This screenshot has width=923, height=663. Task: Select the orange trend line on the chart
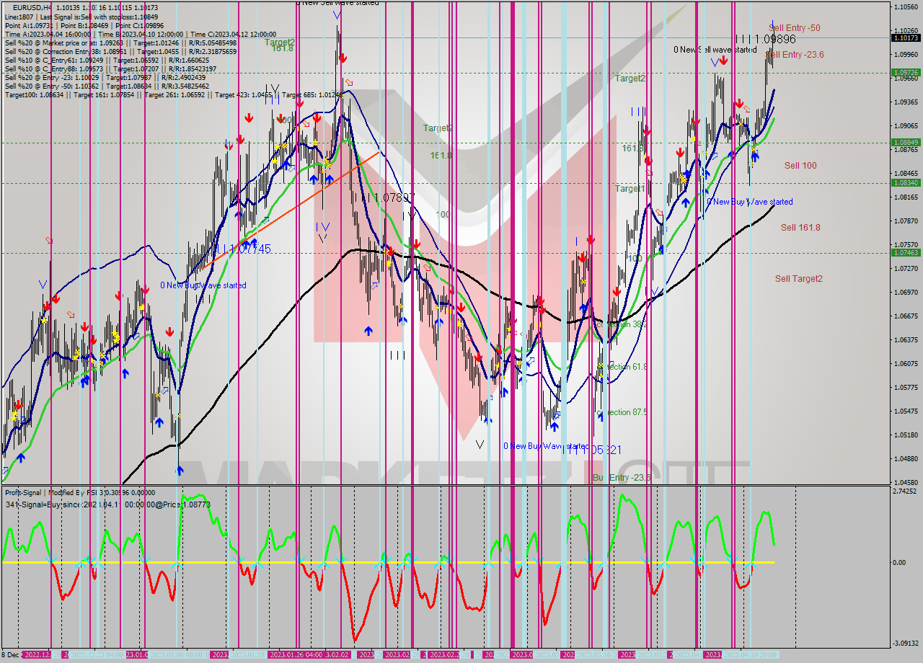pos(290,210)
